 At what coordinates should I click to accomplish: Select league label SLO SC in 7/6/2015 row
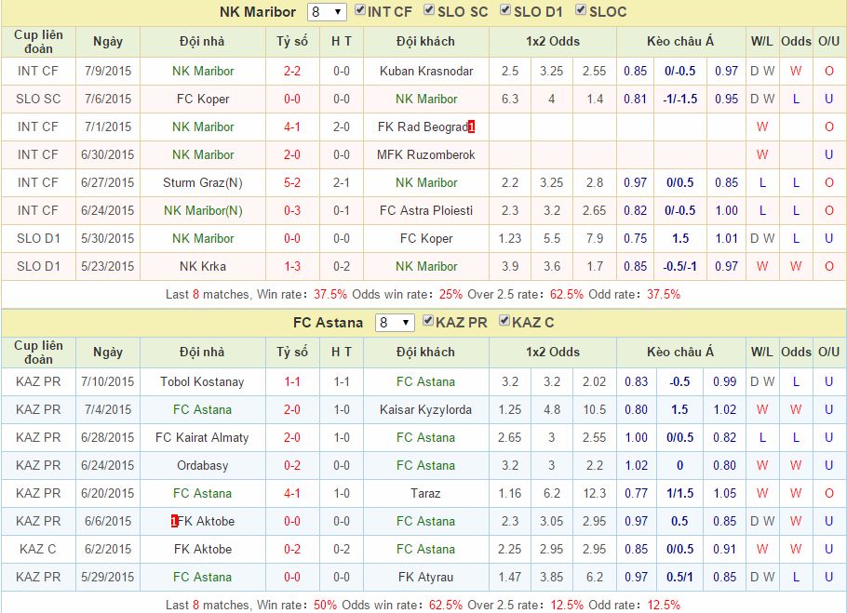pyautogui.click(x=38, y=100)
